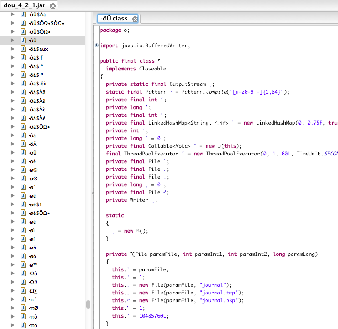
Task: Click the 10485760L value
Action: [x=152, y=316]
